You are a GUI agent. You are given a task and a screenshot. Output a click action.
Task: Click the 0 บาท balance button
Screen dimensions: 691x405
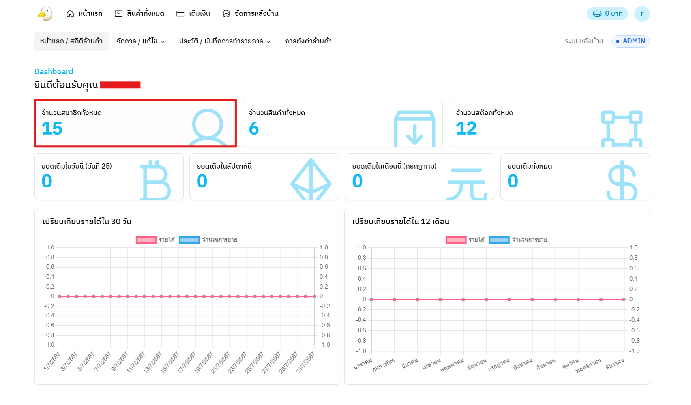coord(607,14)
